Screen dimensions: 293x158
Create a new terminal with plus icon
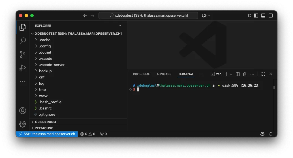(226, 74)
